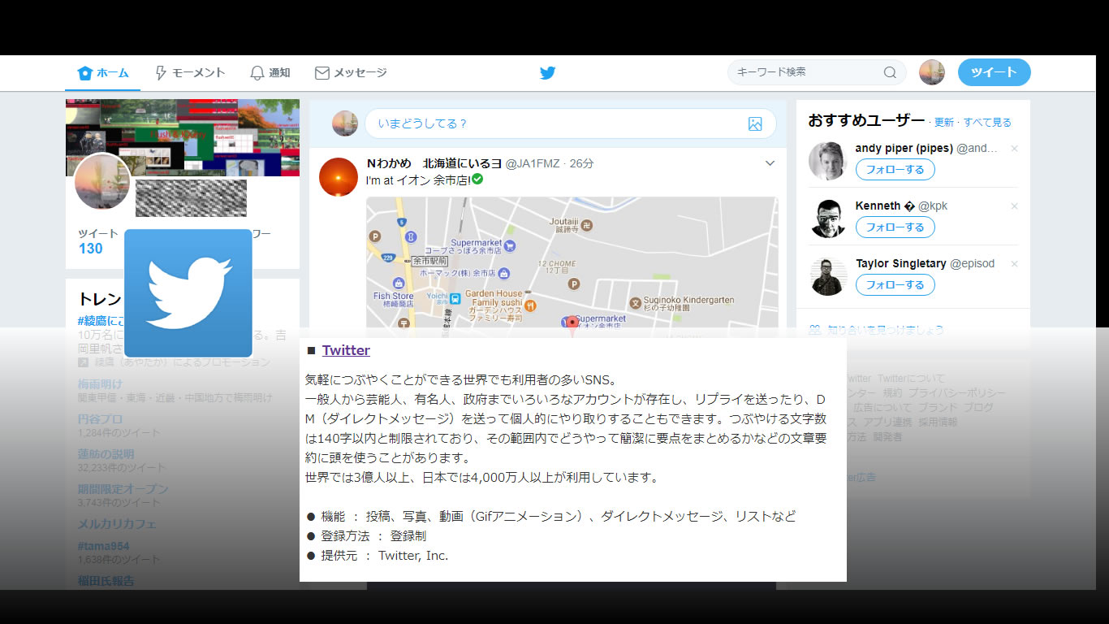
Task: Follow Taylor Singletary
Action: click(895, 285)
